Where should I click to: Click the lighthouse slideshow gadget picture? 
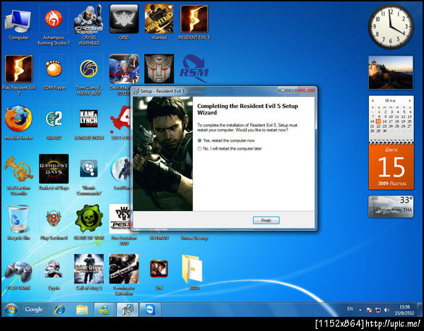[391, 73]
